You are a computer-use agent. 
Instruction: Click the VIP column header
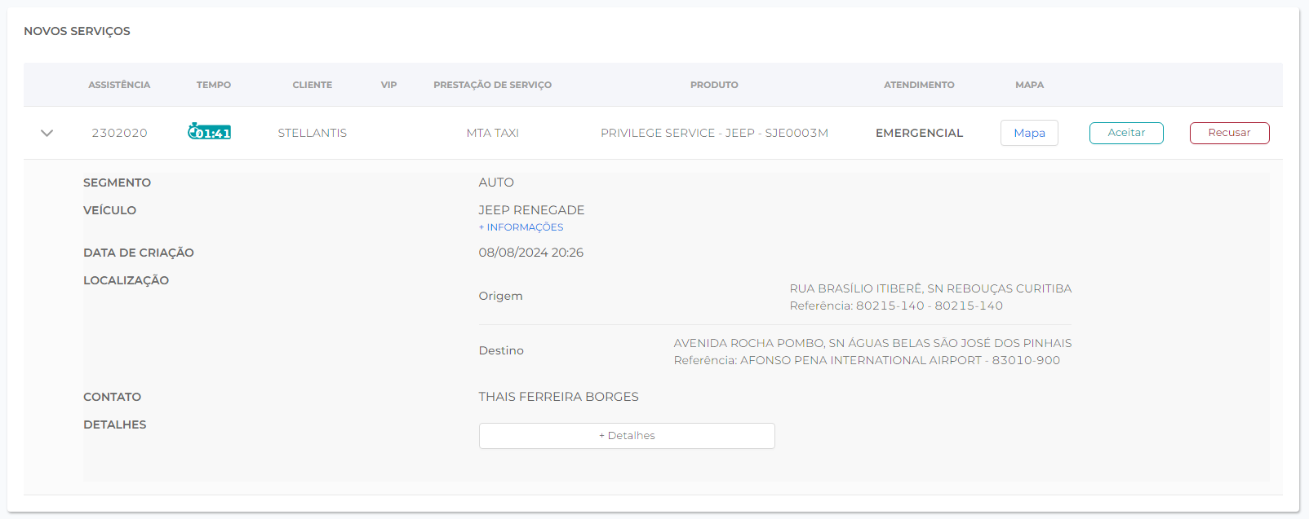click(388, 85)
